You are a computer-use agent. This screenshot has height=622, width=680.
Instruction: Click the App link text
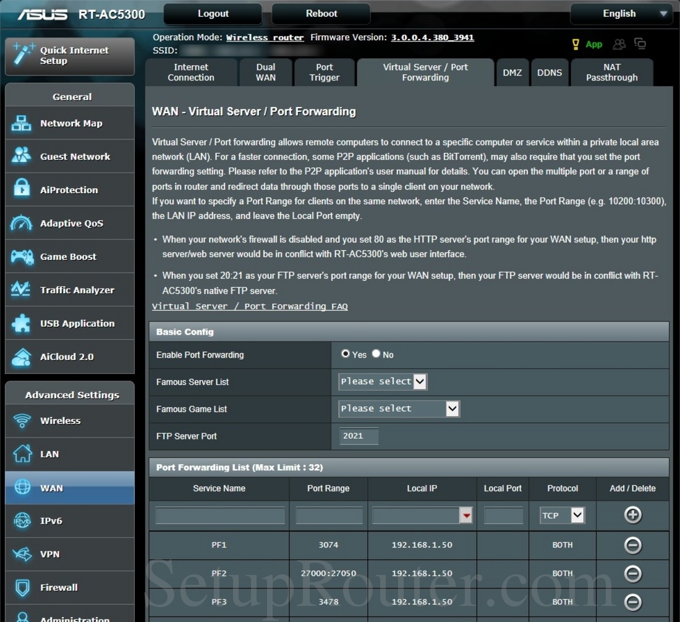point(593,45)
